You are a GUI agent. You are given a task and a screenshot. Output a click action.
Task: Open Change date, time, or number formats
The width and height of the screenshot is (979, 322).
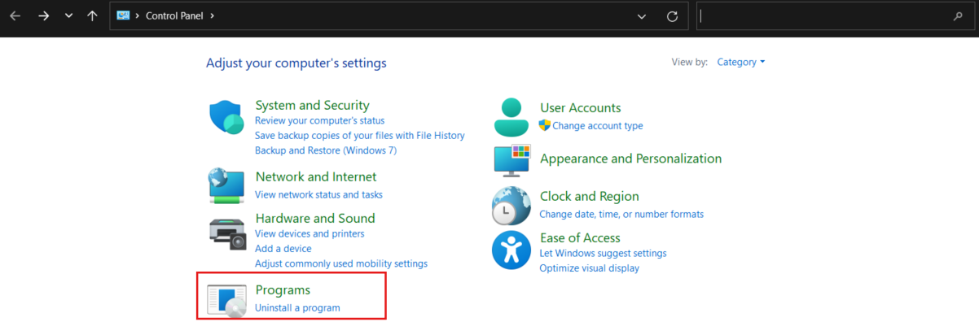(621, 214)
